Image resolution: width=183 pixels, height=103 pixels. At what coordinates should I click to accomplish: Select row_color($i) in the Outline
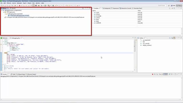(x=146, y=44)
